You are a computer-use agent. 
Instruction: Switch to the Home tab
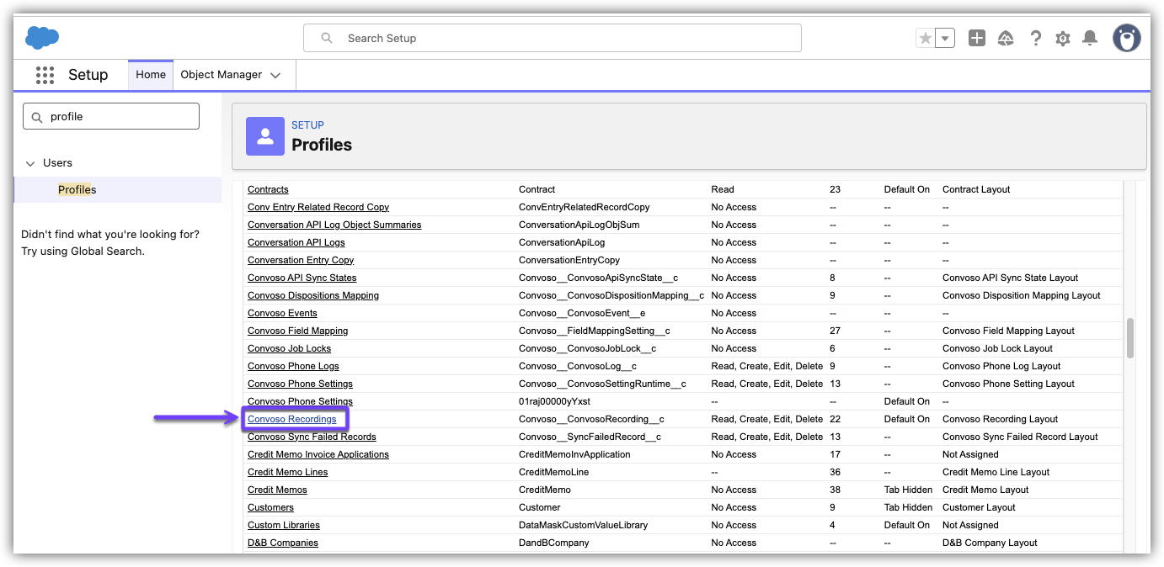pyautogui.click(x=151, y=75)
